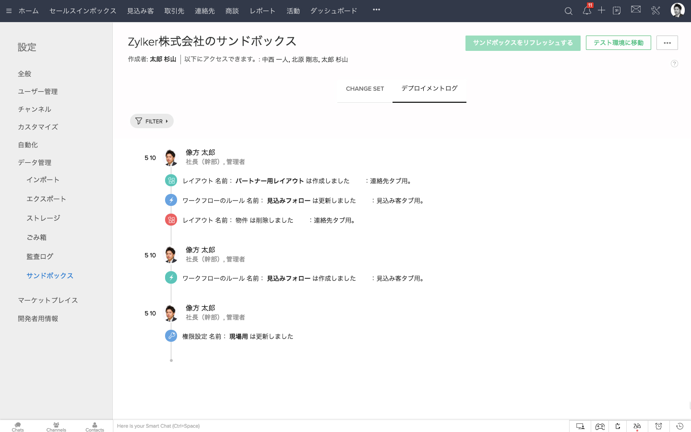Select インポート under data management
This screenshot has width=691, height=432.
pyautogui.click(x=43, y=180)
